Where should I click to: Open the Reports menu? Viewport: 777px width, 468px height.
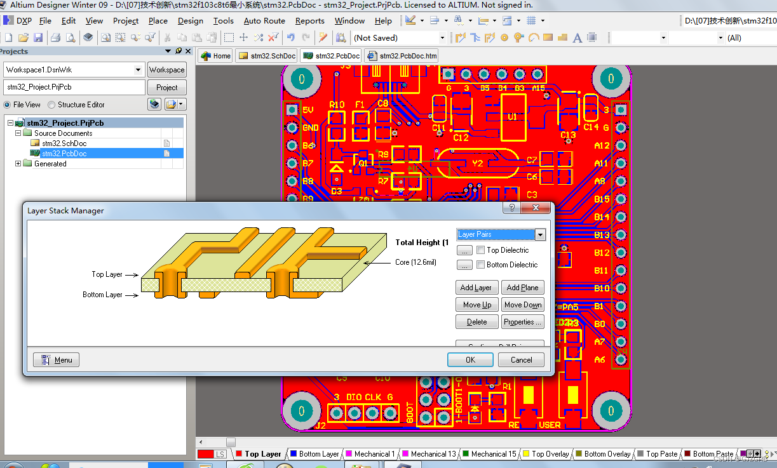click(310, 21)
